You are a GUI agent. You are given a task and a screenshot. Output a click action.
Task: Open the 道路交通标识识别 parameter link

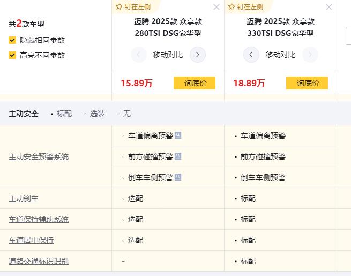click(39, 262)
